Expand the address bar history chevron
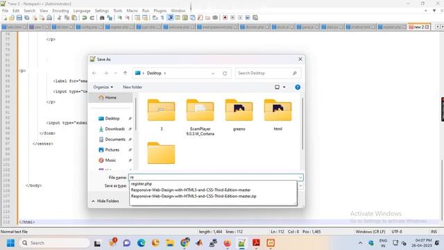444x250 pixels. click(x=213, y=73)
